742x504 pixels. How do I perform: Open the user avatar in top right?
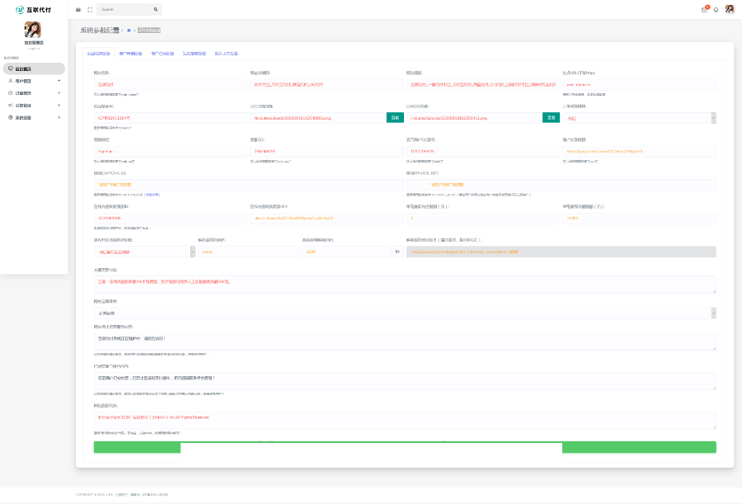(x=730, y=9)
